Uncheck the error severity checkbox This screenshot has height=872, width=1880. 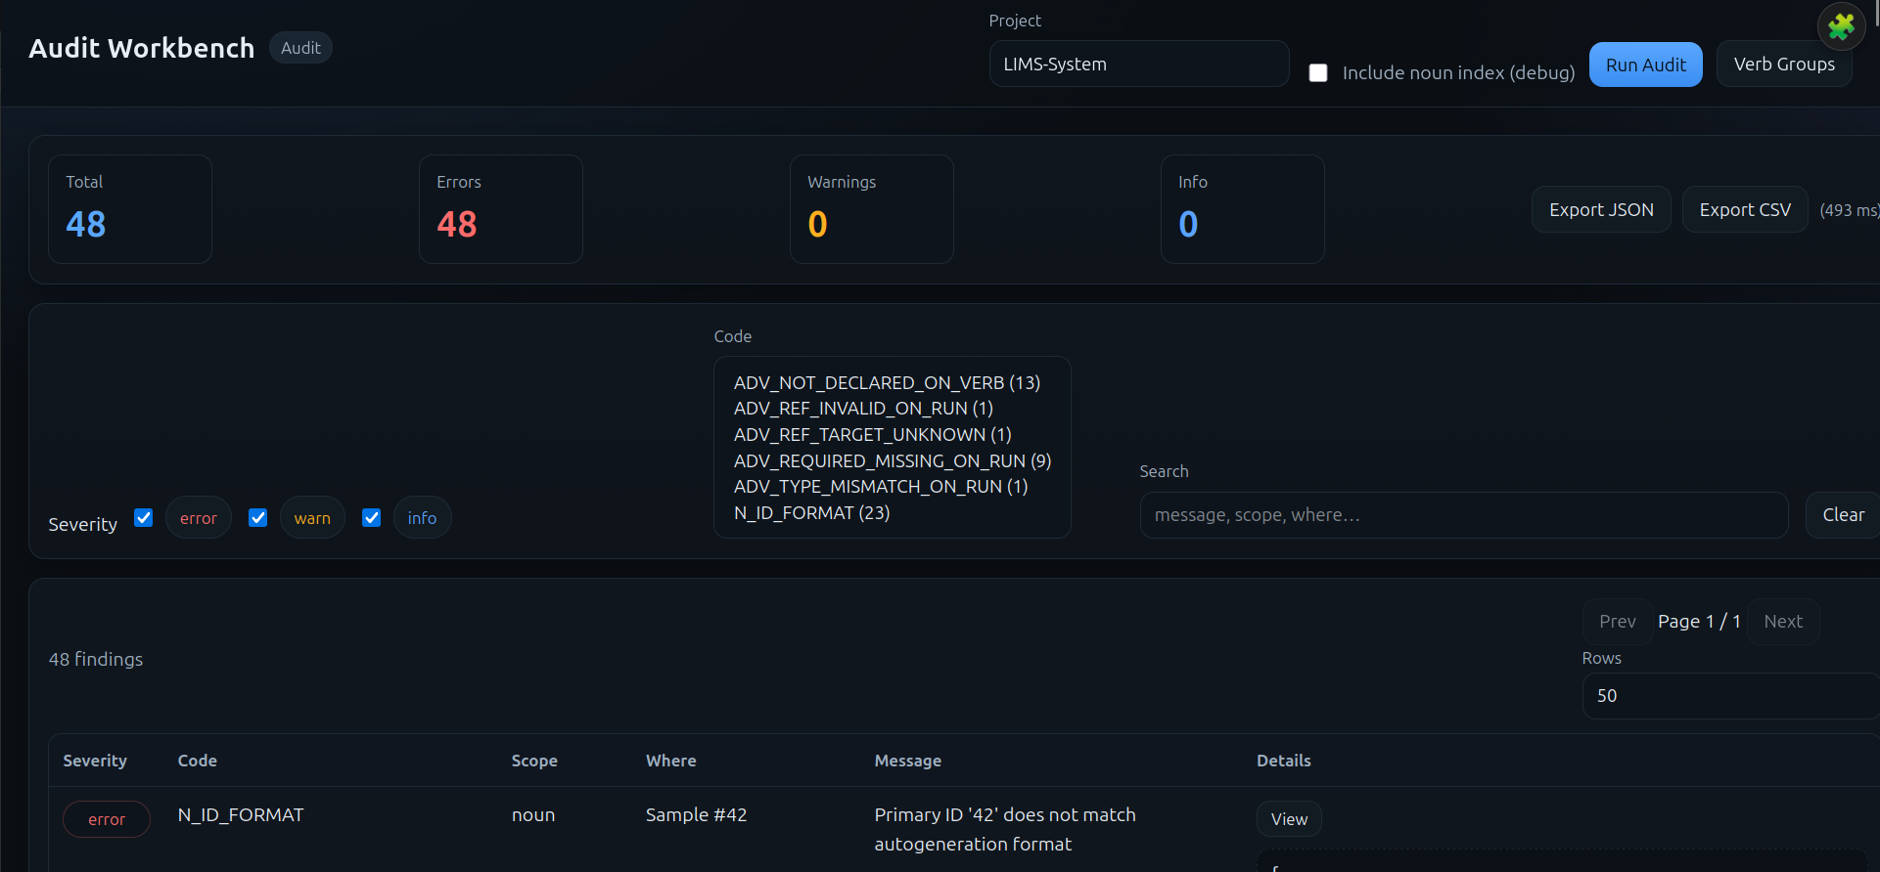[x=144, y=518]
